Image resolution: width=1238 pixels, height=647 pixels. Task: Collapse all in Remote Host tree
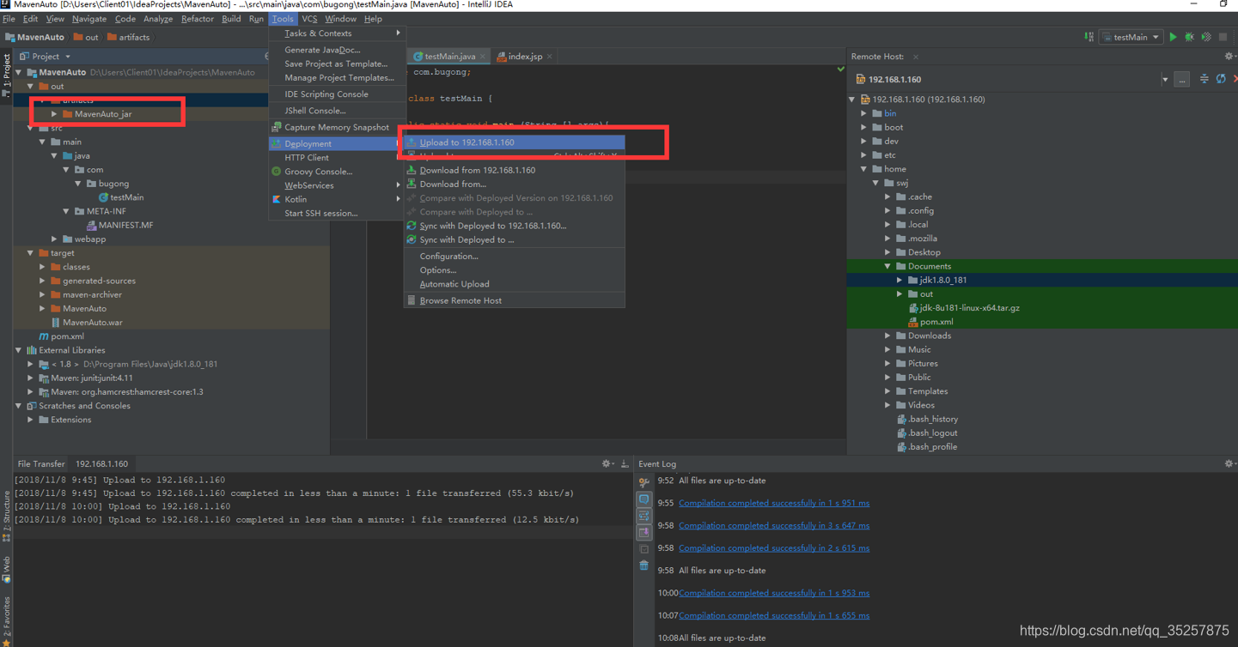(x=1204, y=79)
